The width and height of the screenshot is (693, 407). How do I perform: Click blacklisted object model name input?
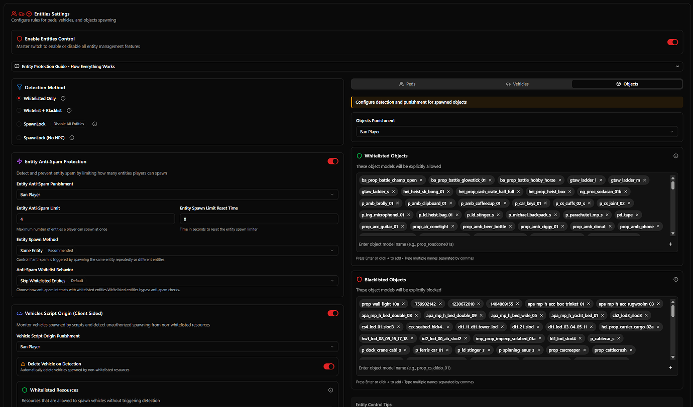(x=511, y=368)
